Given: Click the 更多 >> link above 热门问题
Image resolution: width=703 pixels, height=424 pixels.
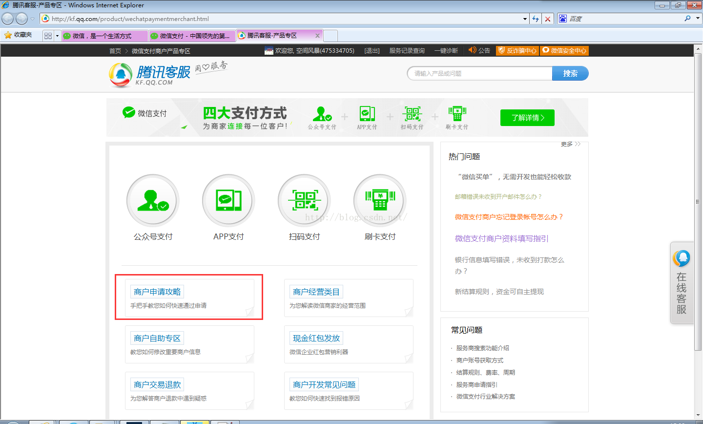Looking at the screenshot, I should [x=571, y=144].
